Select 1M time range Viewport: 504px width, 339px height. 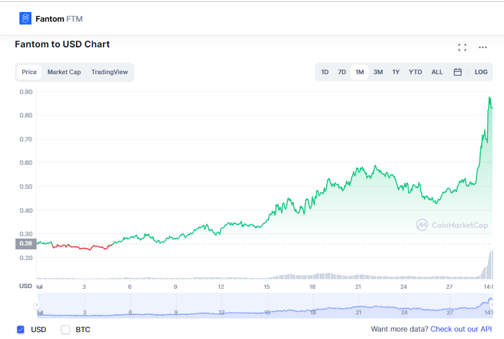(x=359, y=72)
